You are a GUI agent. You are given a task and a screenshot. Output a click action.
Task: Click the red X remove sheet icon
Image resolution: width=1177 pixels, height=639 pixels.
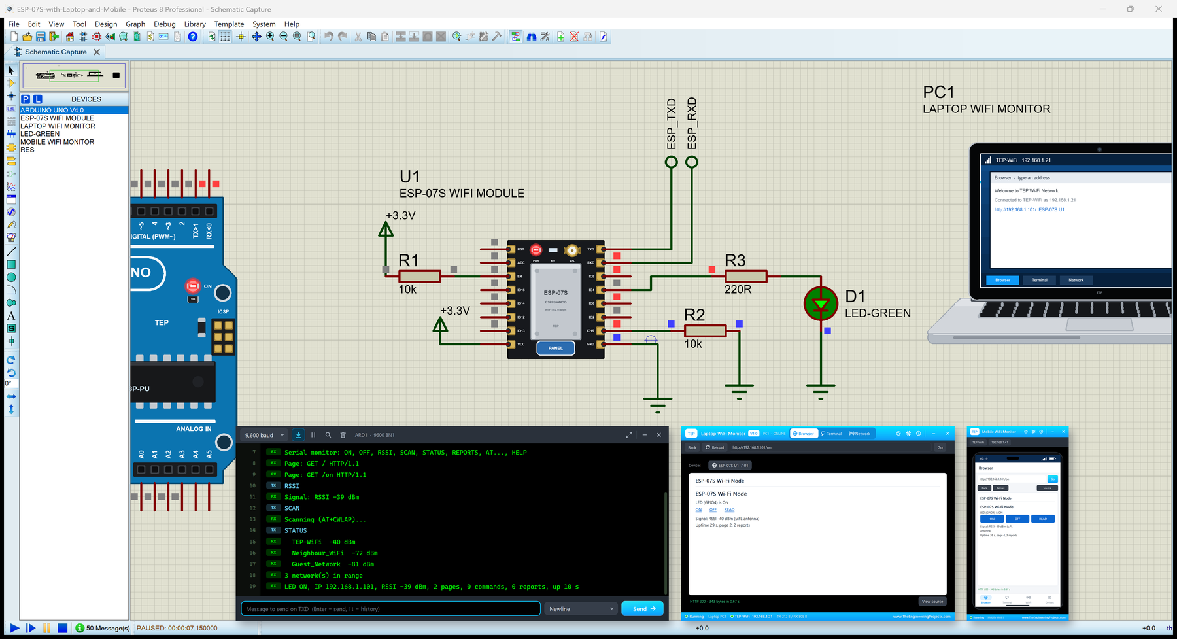pyautogui.click(x=574, y=37)
